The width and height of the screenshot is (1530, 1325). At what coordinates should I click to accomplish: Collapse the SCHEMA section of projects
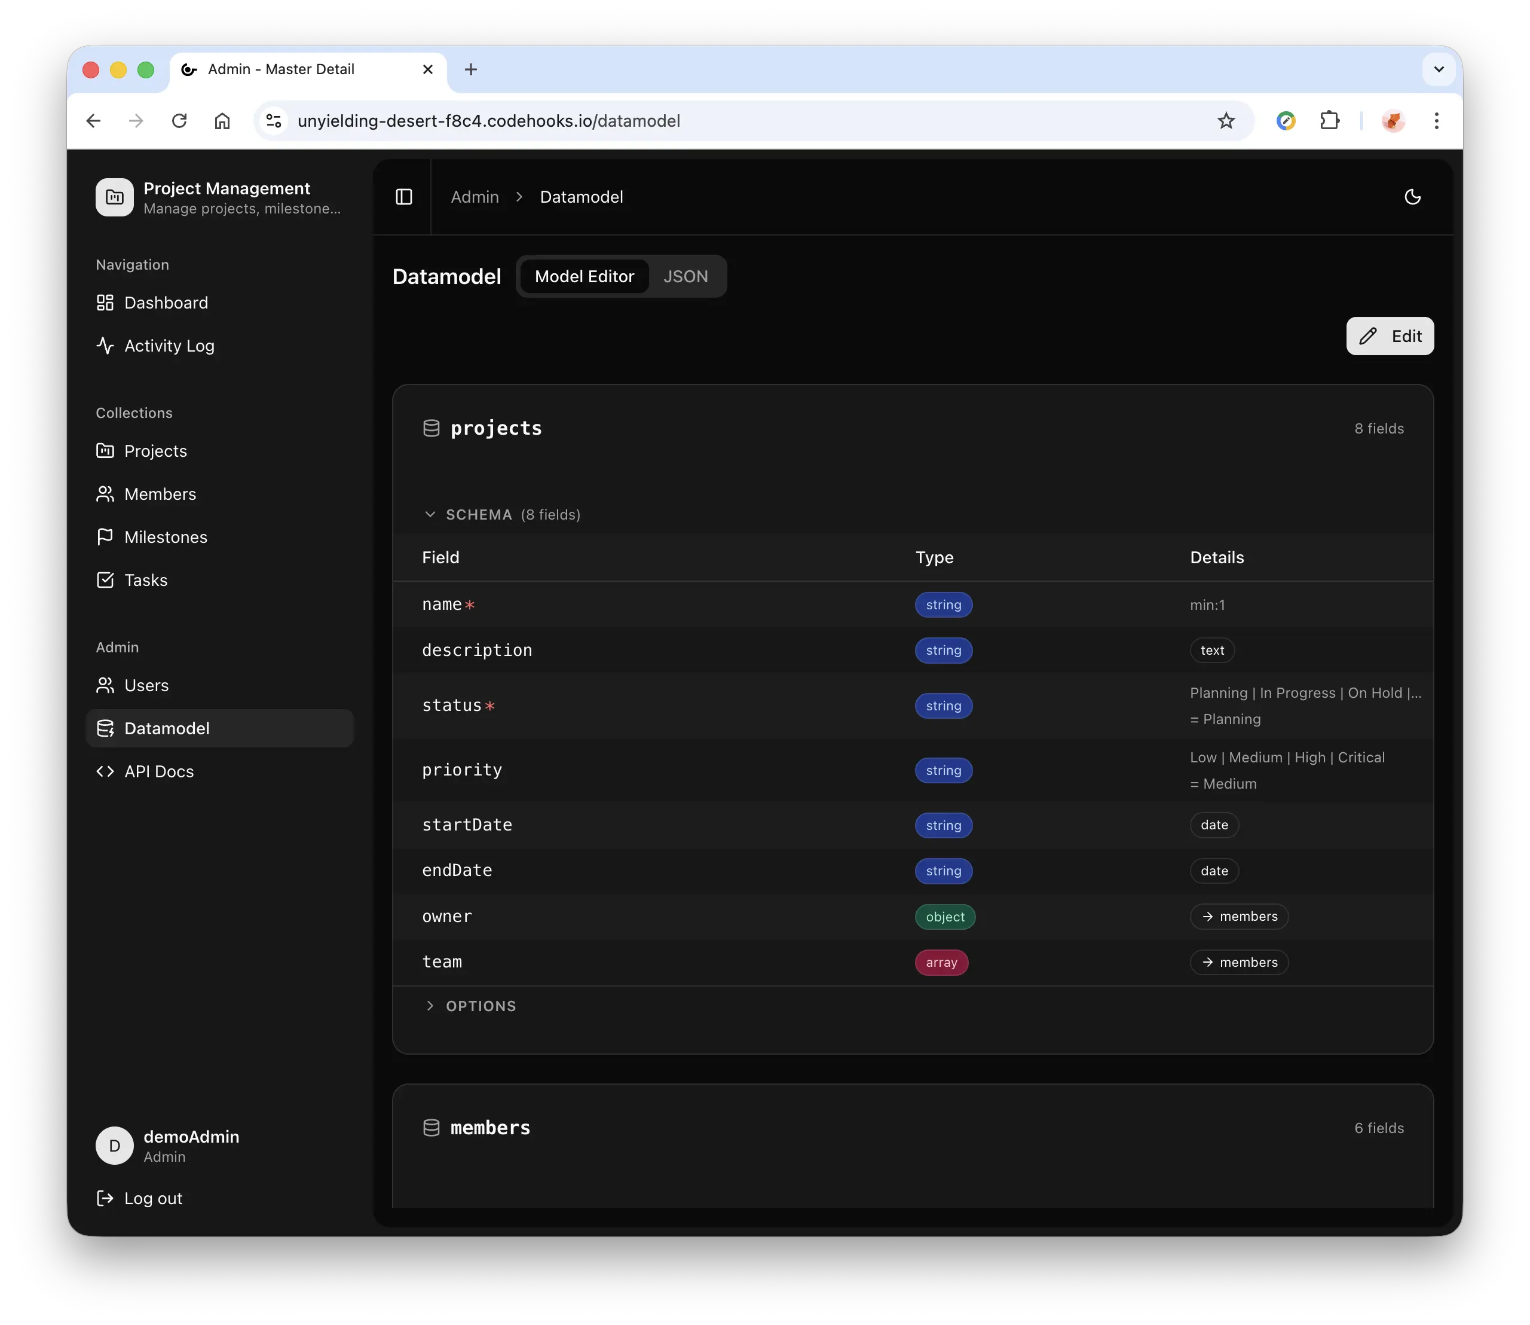point(431,515)
